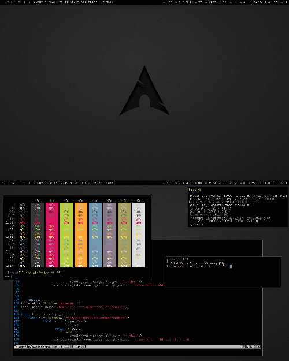This screenshot has height=361, width=289.
Task: Click the layout indicator icon in the lower monitor's bar
Action: (x=286, y=183)
